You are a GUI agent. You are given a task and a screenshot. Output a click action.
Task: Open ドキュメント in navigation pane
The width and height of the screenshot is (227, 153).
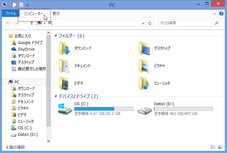(x=23, y=101)
